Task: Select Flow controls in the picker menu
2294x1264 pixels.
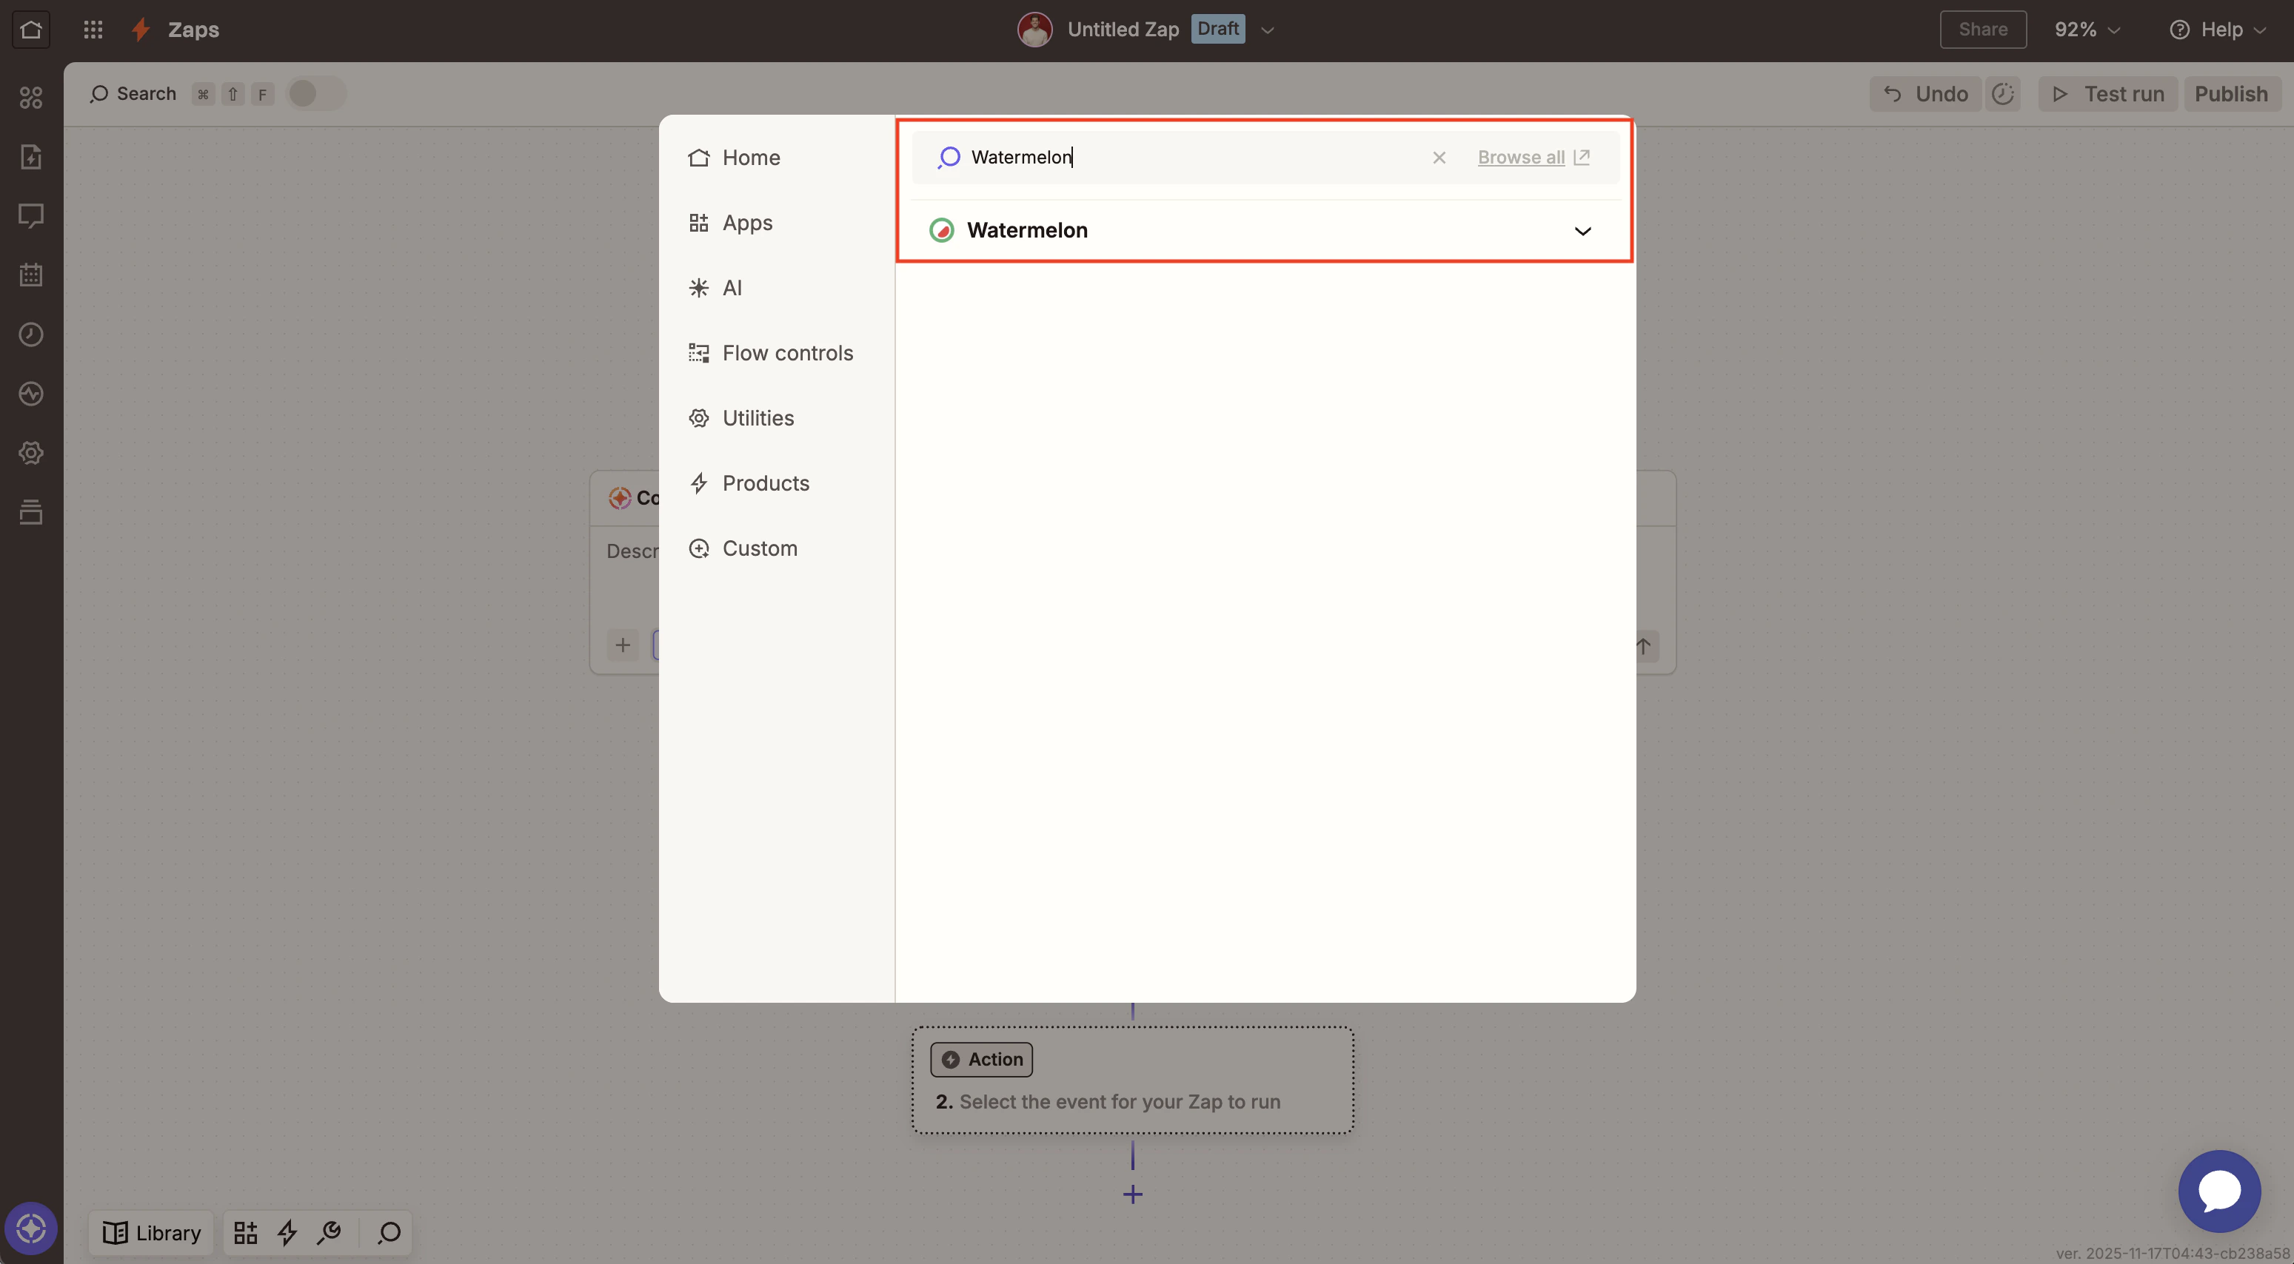Action: 777,352
